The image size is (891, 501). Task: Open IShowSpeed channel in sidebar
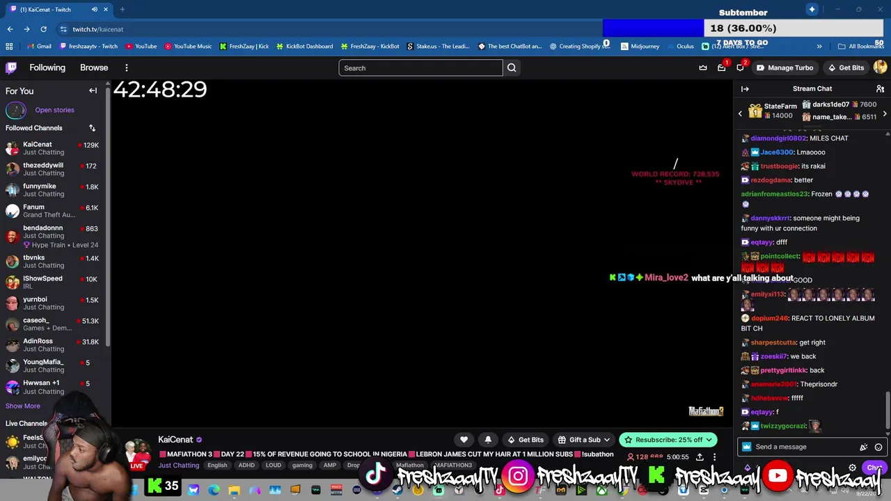[52, 282]
